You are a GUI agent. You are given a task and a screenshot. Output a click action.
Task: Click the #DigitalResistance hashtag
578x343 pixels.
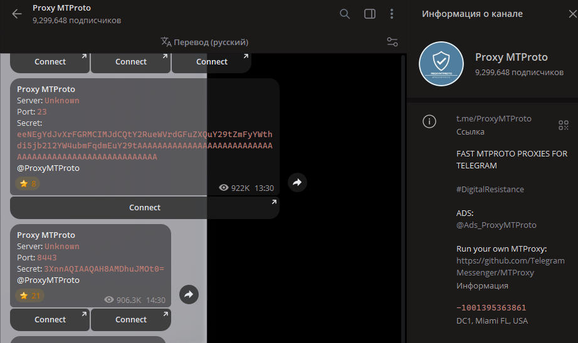pos(490,189)
